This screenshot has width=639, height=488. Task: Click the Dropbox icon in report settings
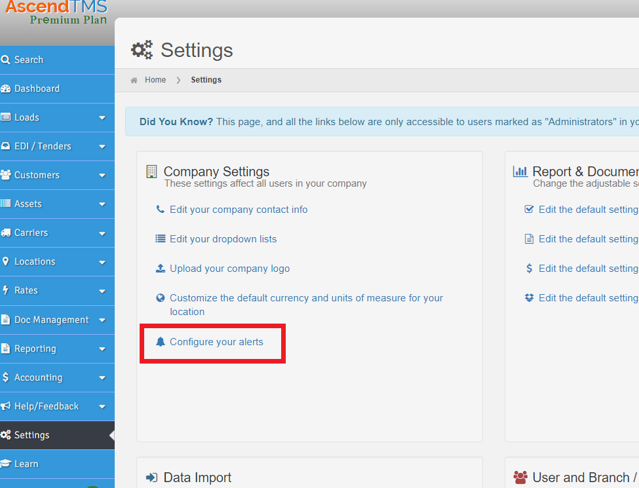pos(529,298)
